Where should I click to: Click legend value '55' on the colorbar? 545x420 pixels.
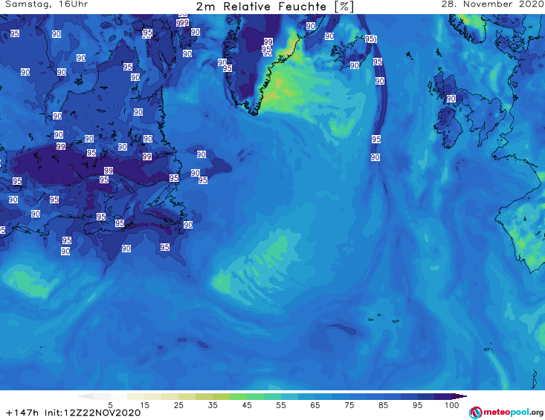[x=281, y=405]
